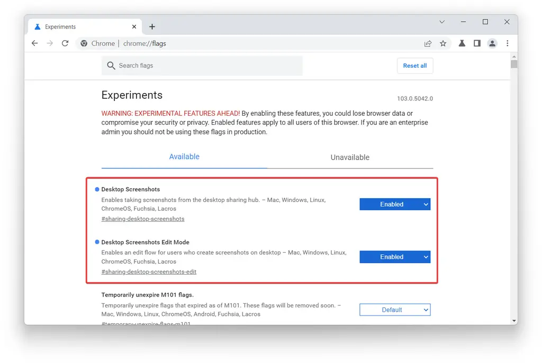Open the #sharing-desktop-screenshots-edit anchor link

[149, 272]
